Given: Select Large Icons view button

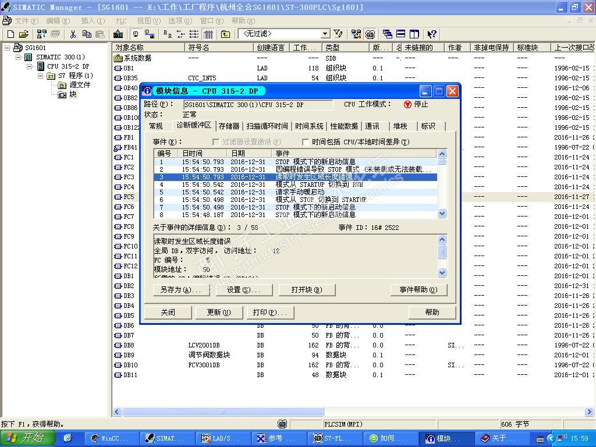Looking at the screenshot, I should pos(167,34).
